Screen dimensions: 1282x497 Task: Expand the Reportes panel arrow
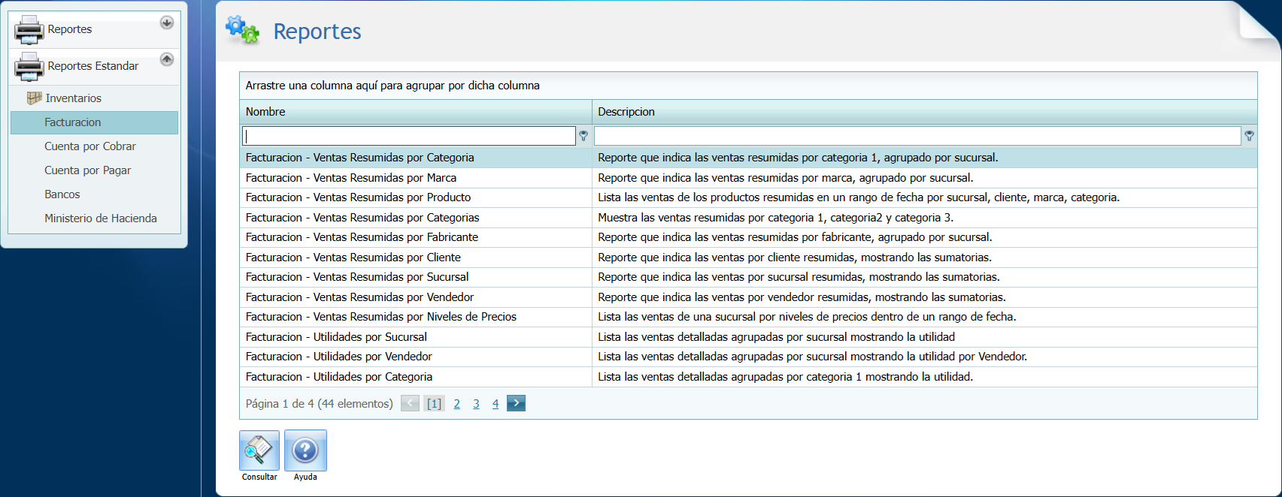(167, 23)
